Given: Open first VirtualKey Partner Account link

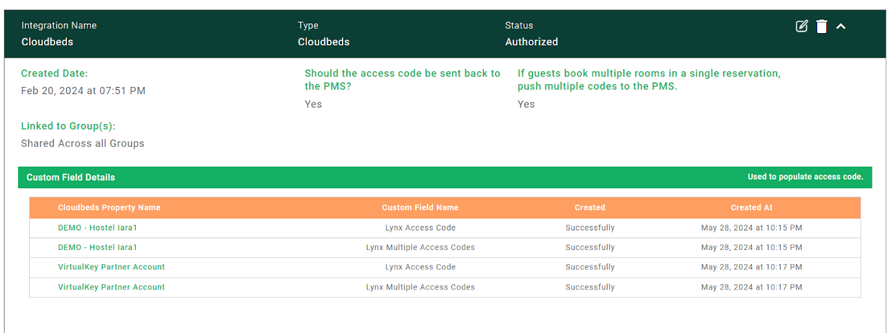Looking at the screenshot, I should [111, 267].
